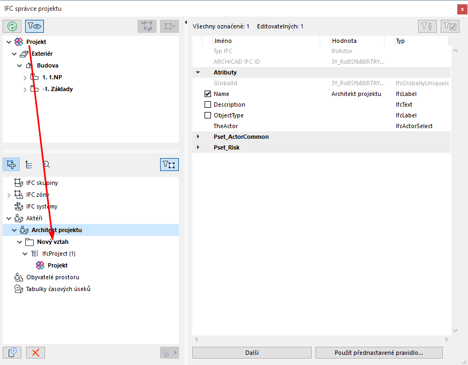Expand the Pset_ActorCommon property set
The image size is (468, 365).
198,137
